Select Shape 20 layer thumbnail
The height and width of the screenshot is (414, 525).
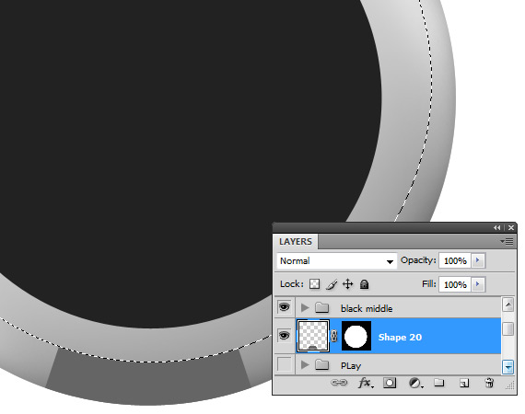click(313, 336)
